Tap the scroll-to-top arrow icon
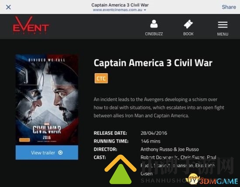This screenshot has height=187, width=240. tap(120, 170)
